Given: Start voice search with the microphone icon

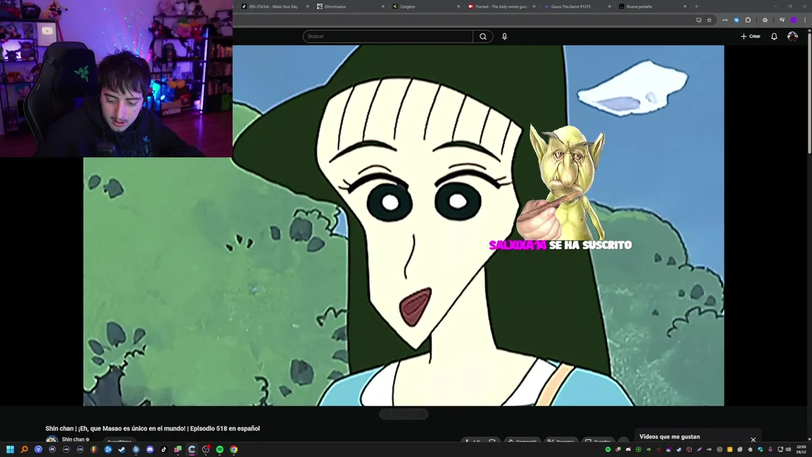Looking at the screenshot, I should (504, 36).
